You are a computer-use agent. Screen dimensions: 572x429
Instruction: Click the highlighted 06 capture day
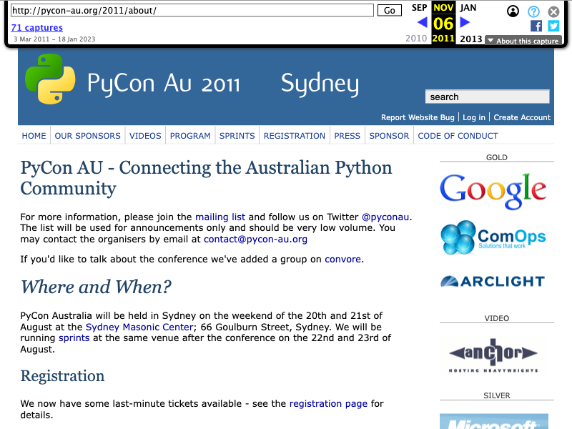coord(443,24)
